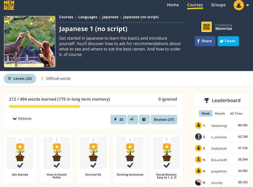Open level 2 How to Sound Polite flower

point(57,152)
